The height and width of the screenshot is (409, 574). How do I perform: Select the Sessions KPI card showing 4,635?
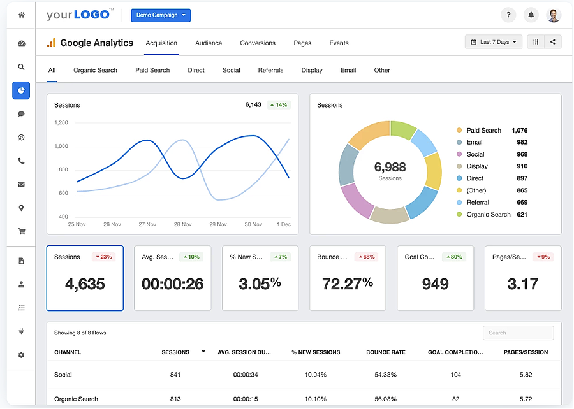pyautogui.click(x=85, y=278)
